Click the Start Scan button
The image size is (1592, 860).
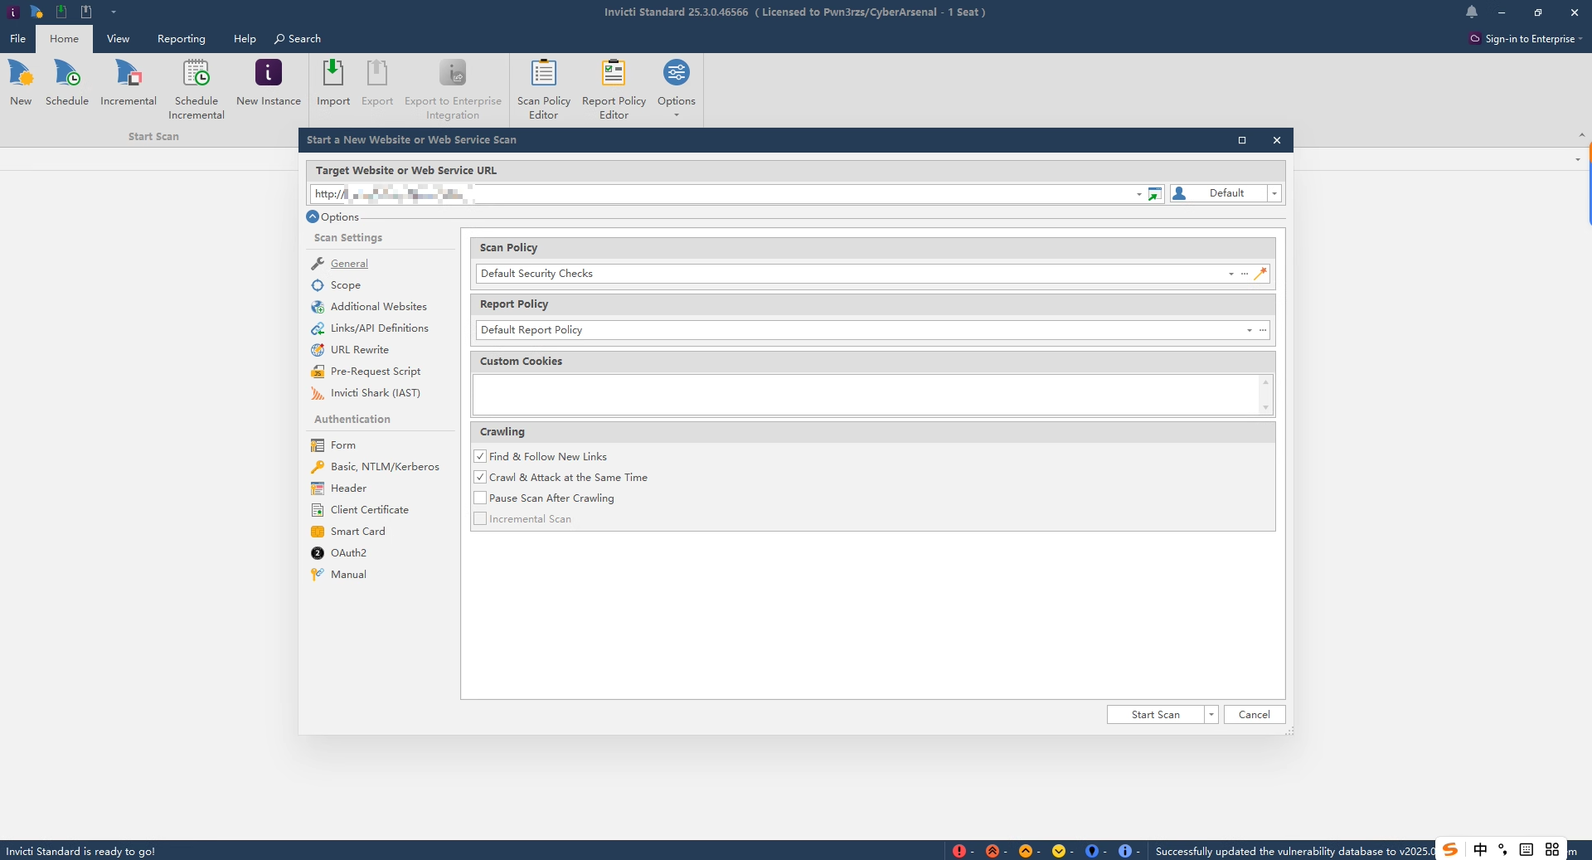pyautogui.click(x=1155, y=715)
